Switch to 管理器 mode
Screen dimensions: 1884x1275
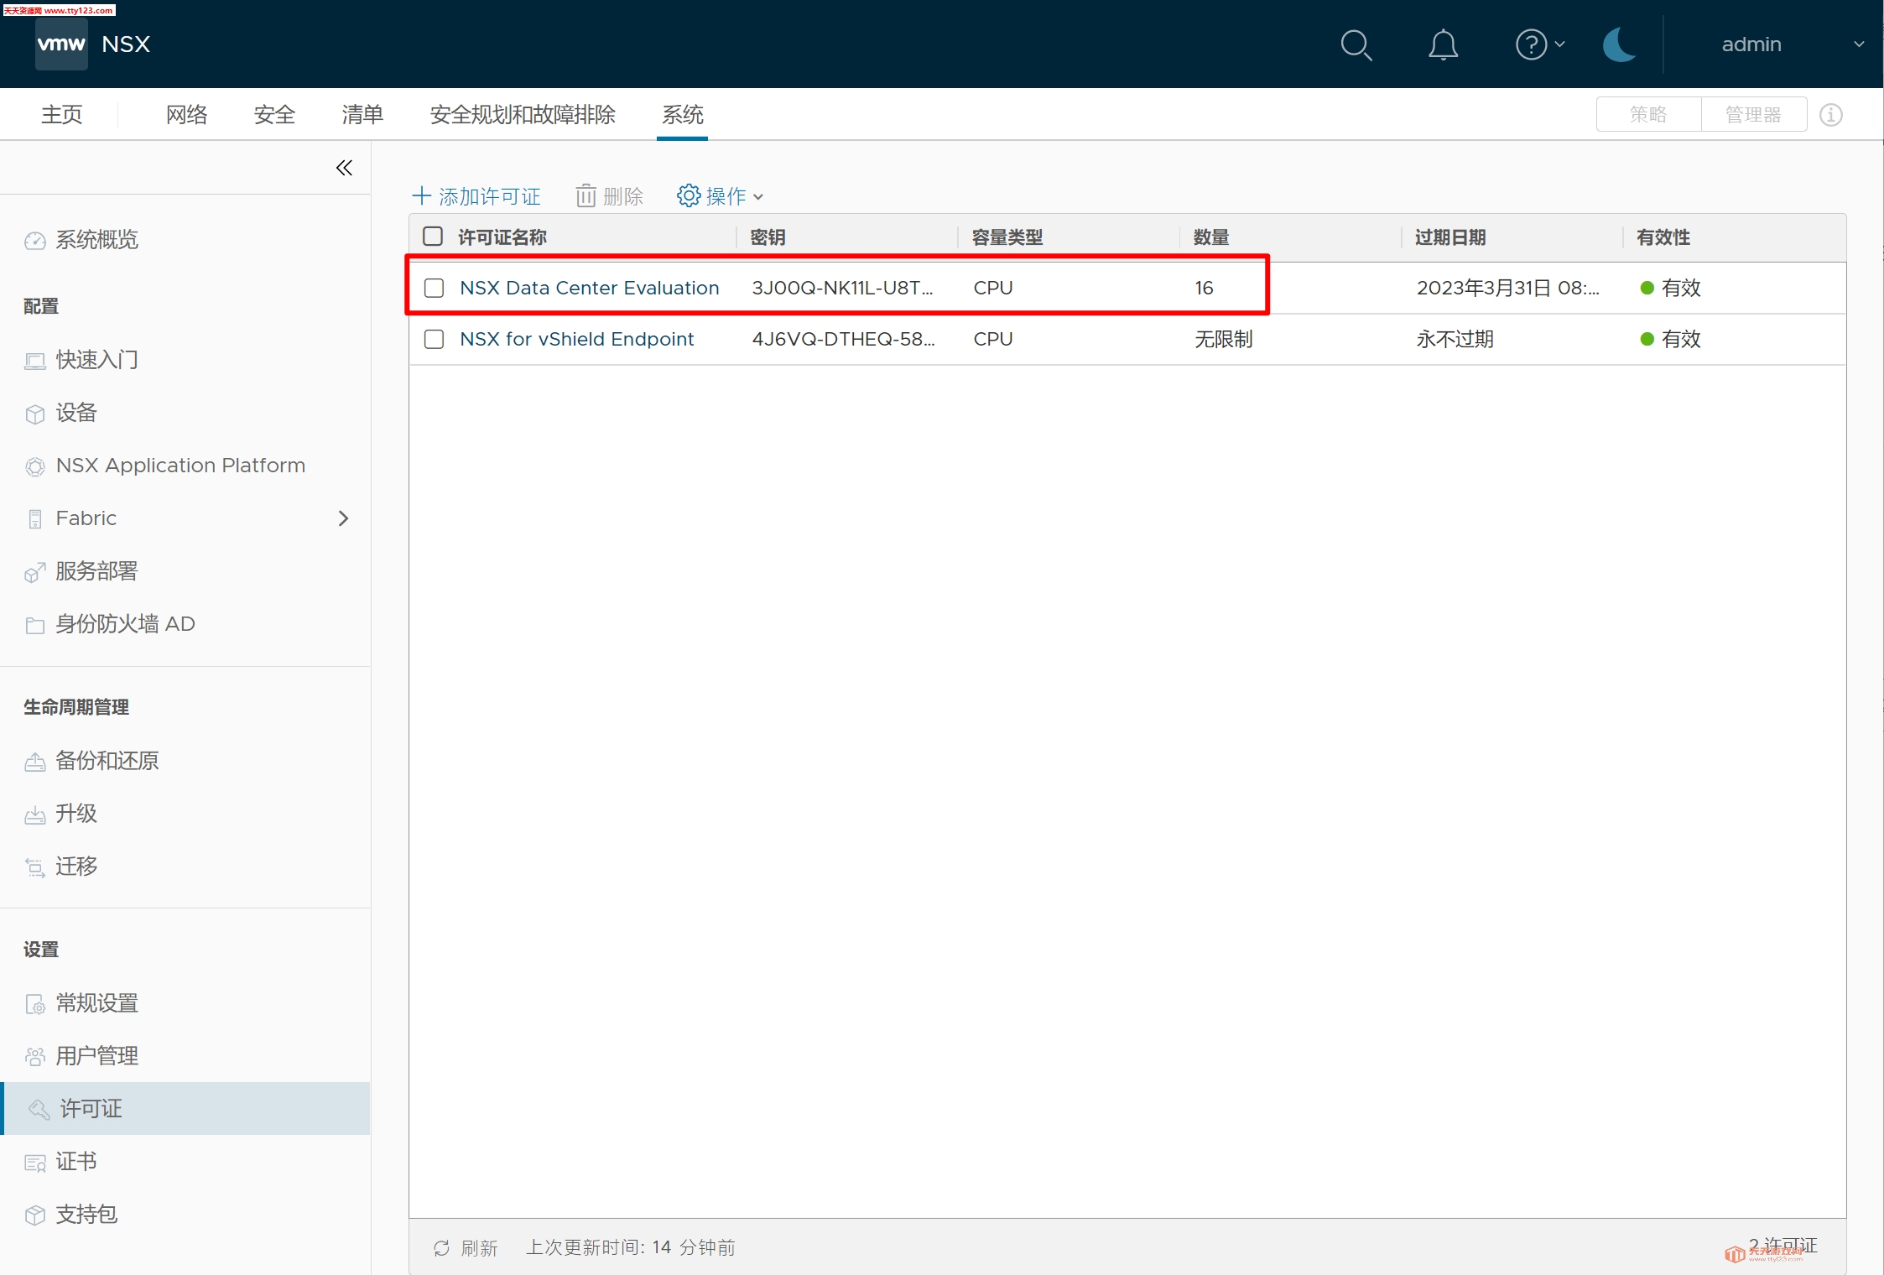(1753, 114)
